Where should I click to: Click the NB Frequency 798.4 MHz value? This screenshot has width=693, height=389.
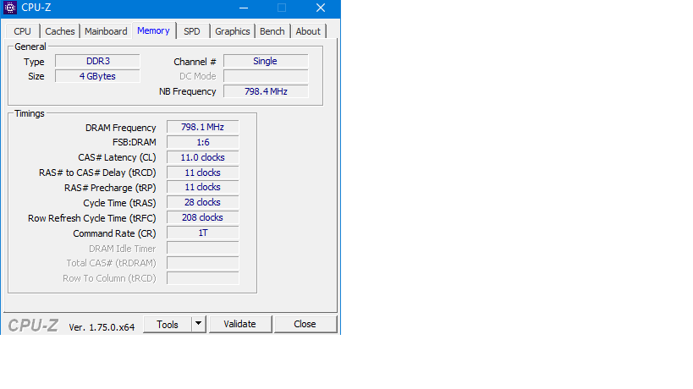click(x=266, y=91)
